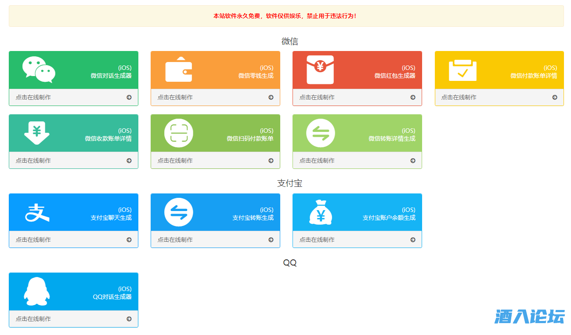Click the yen money bag icon

[321, 212]
